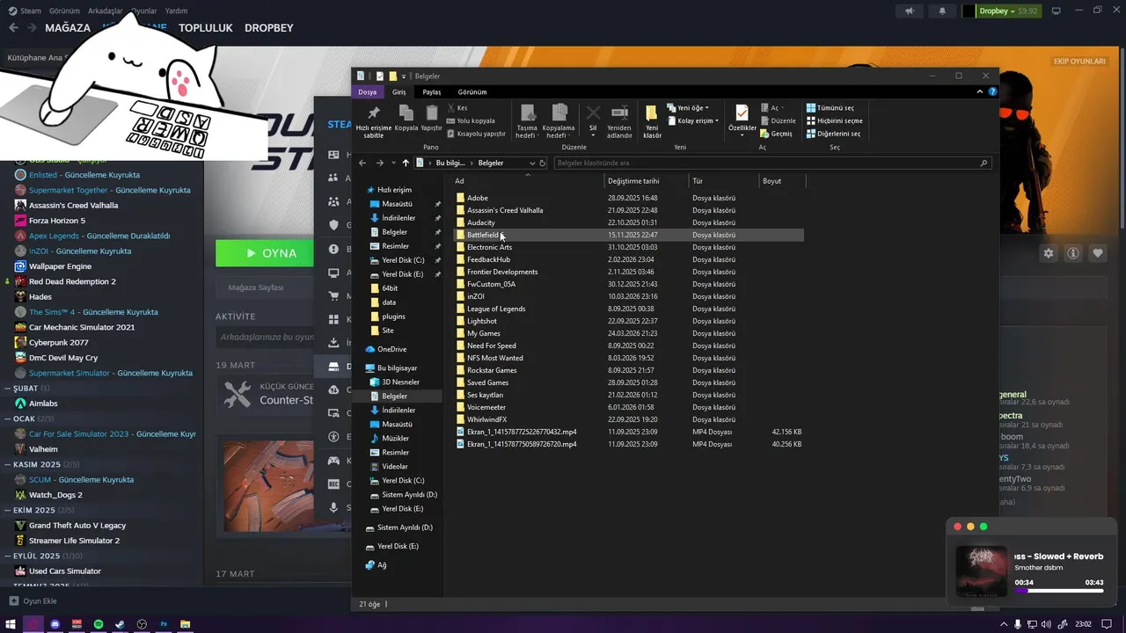
Task: Go to TOPLULUK in Steam
Action: pyautogui.click(x=206, y=27)
